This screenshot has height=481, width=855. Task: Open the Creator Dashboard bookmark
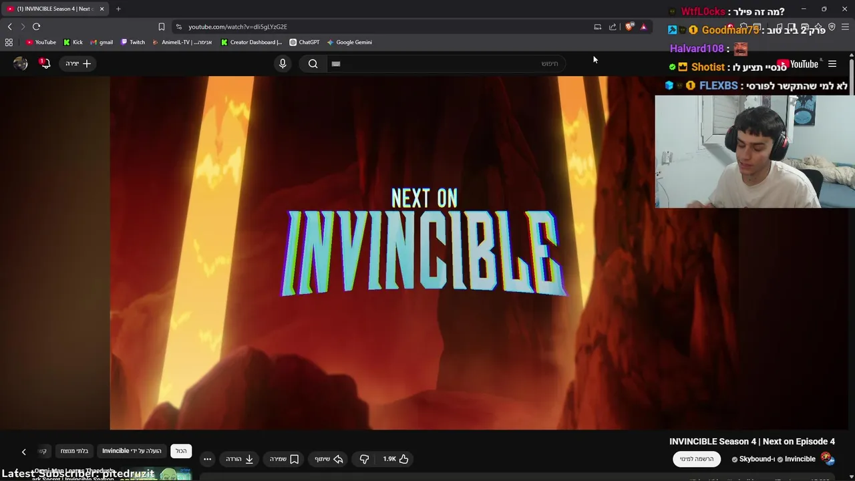[251, 42]
